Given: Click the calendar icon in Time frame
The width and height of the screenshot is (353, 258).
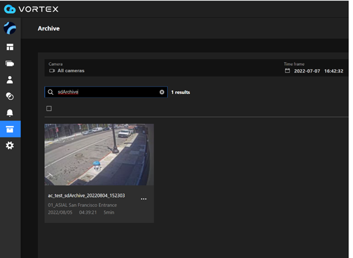Looking at the screenshot, I should point(287,71).
